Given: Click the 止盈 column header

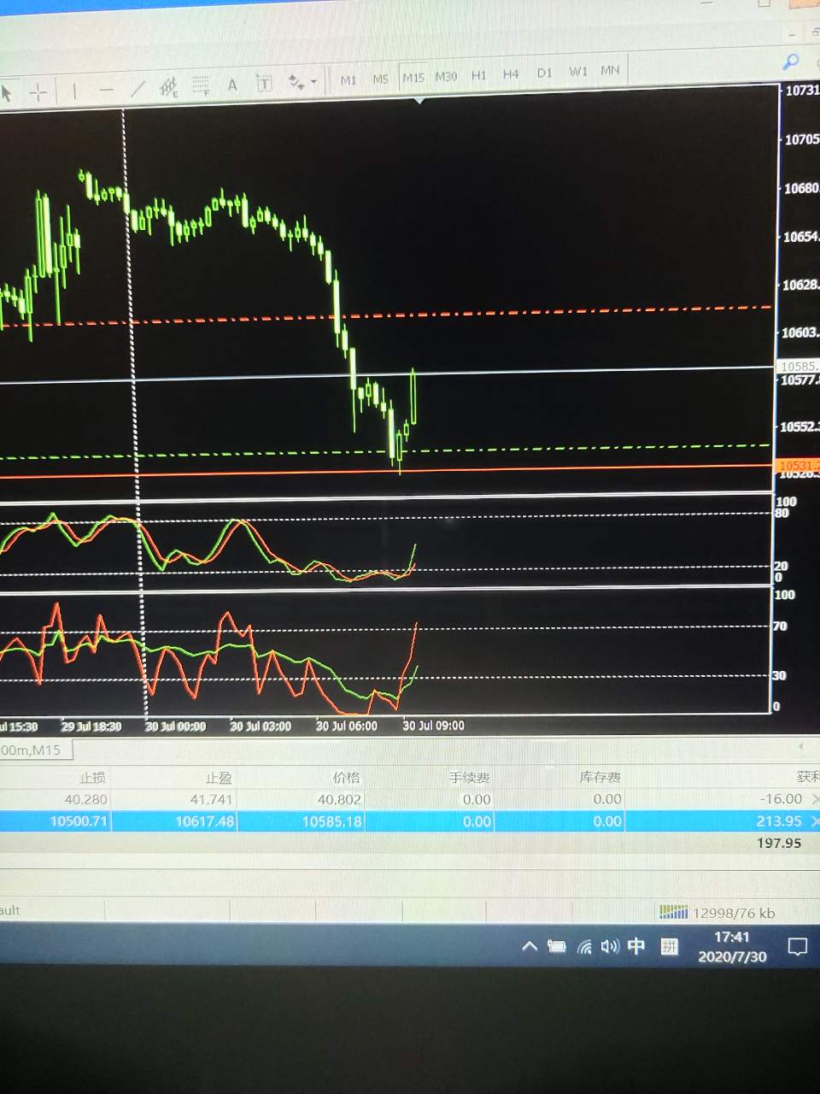Looking at the screenshot, I should (x=219, y=778).
